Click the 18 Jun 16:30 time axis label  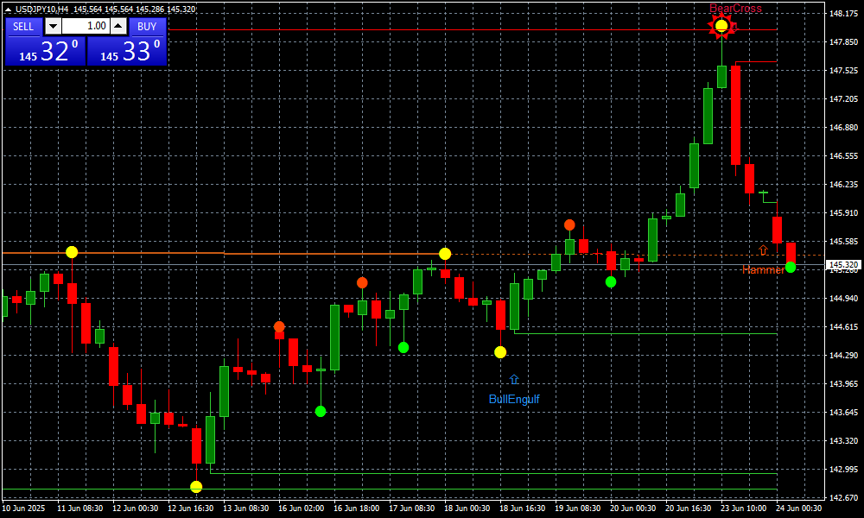[x=522, y=509]
